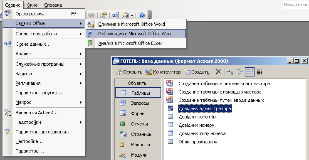Viewport: 309px width, 160px height.
Task: Click the blue Help question mark icon
Action: point(142,15)
